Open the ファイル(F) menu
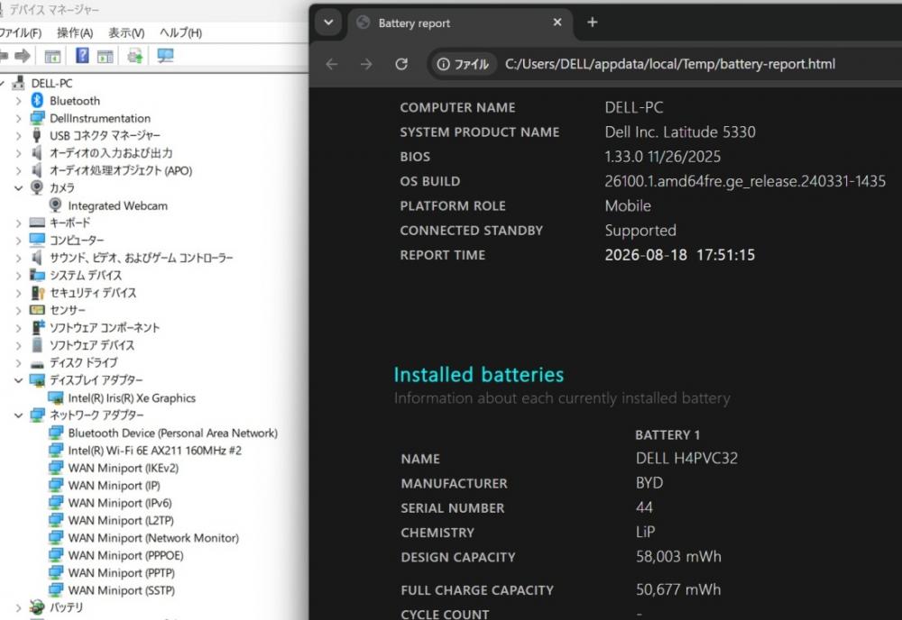 (x=20, y=32)
